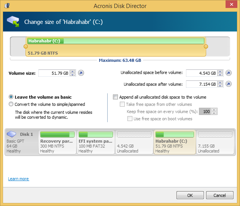Click the right resize handle of volume bar

pyautogui.click(x=206, y=47)
